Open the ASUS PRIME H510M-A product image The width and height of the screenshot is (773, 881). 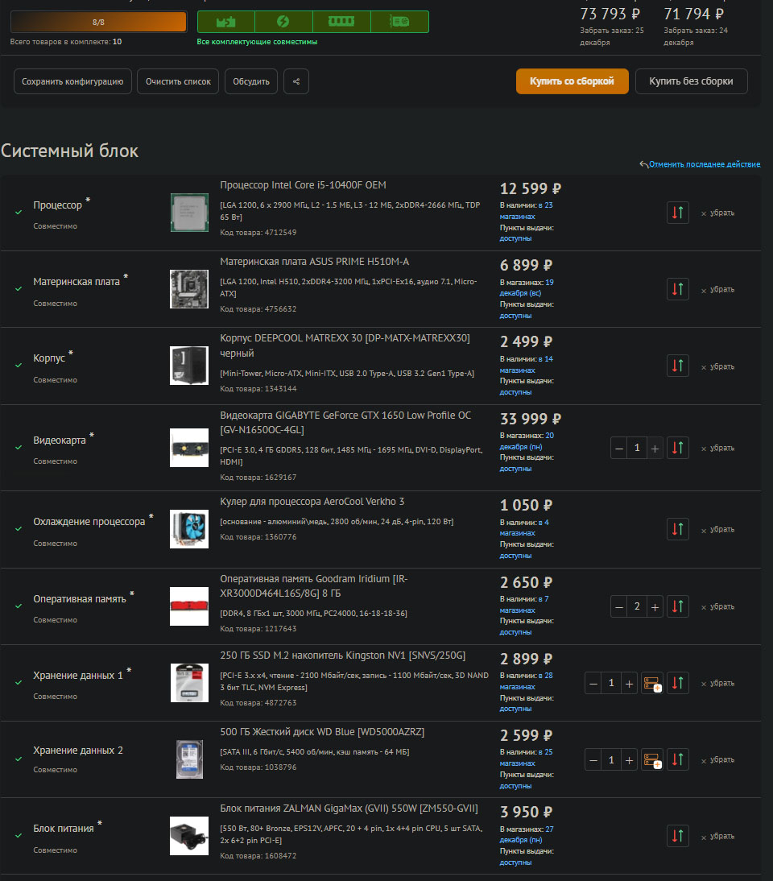click(189, 289)
